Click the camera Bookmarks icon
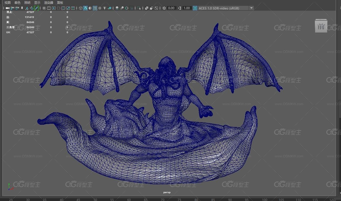Screen dimensions: 341x201 point(22,8)
